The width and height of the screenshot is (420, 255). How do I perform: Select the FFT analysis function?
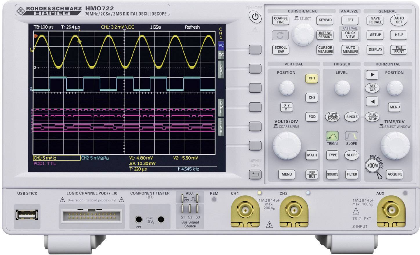350,20
